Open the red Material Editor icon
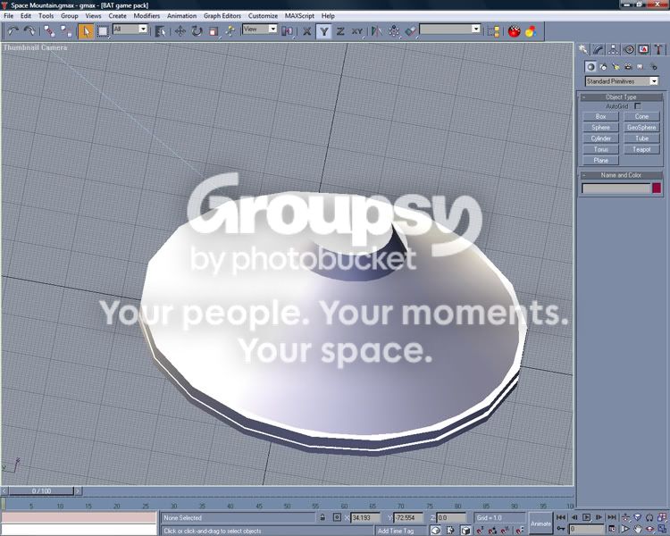This screenshot has width=670, height=536. 514,31
